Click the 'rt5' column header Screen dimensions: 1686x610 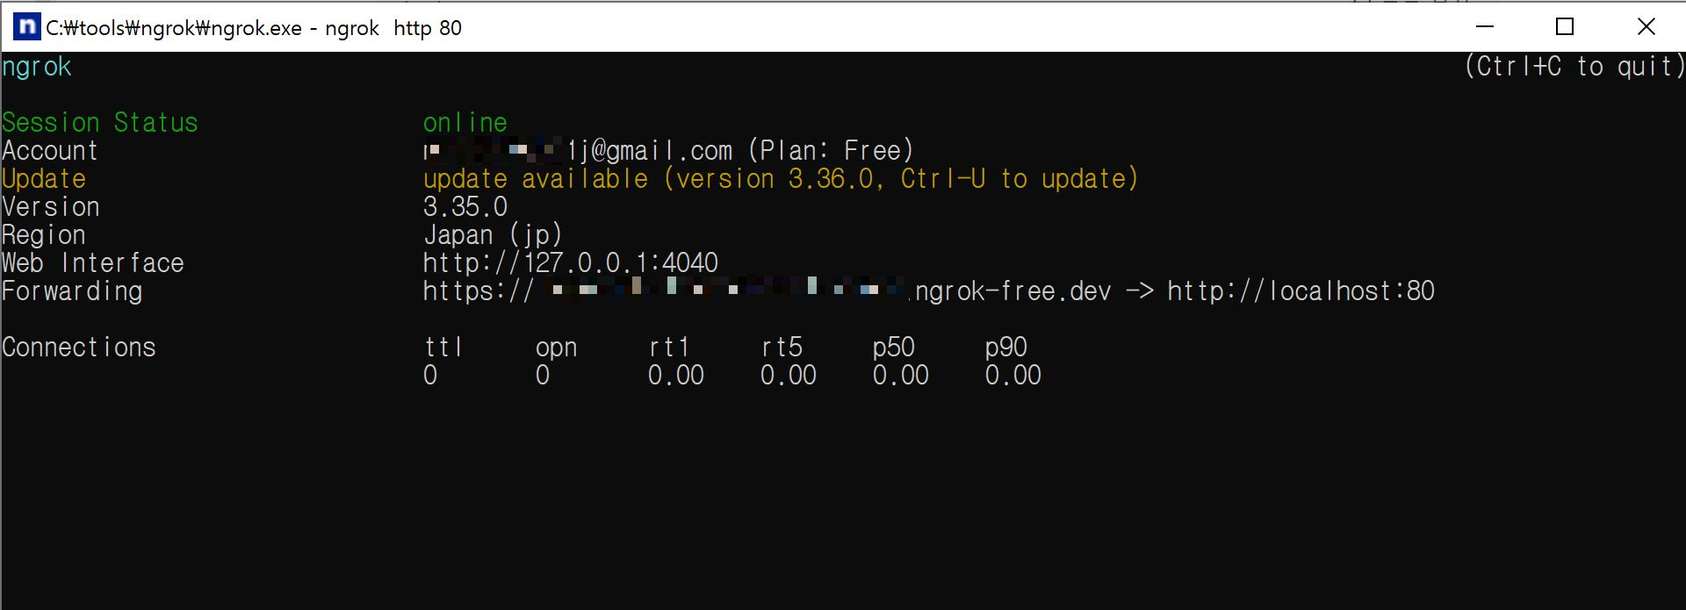coord(782,348)
